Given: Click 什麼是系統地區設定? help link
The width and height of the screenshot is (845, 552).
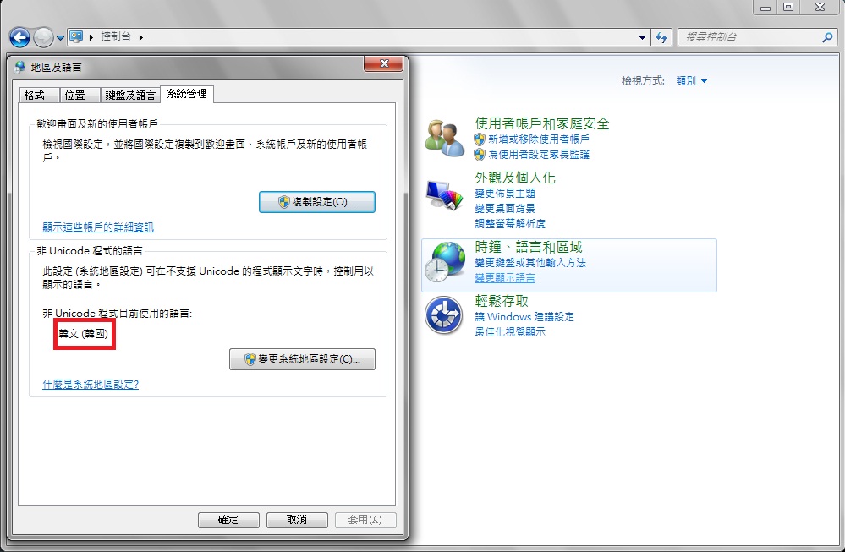Looking at the screenshot, I should pos(91,385).
